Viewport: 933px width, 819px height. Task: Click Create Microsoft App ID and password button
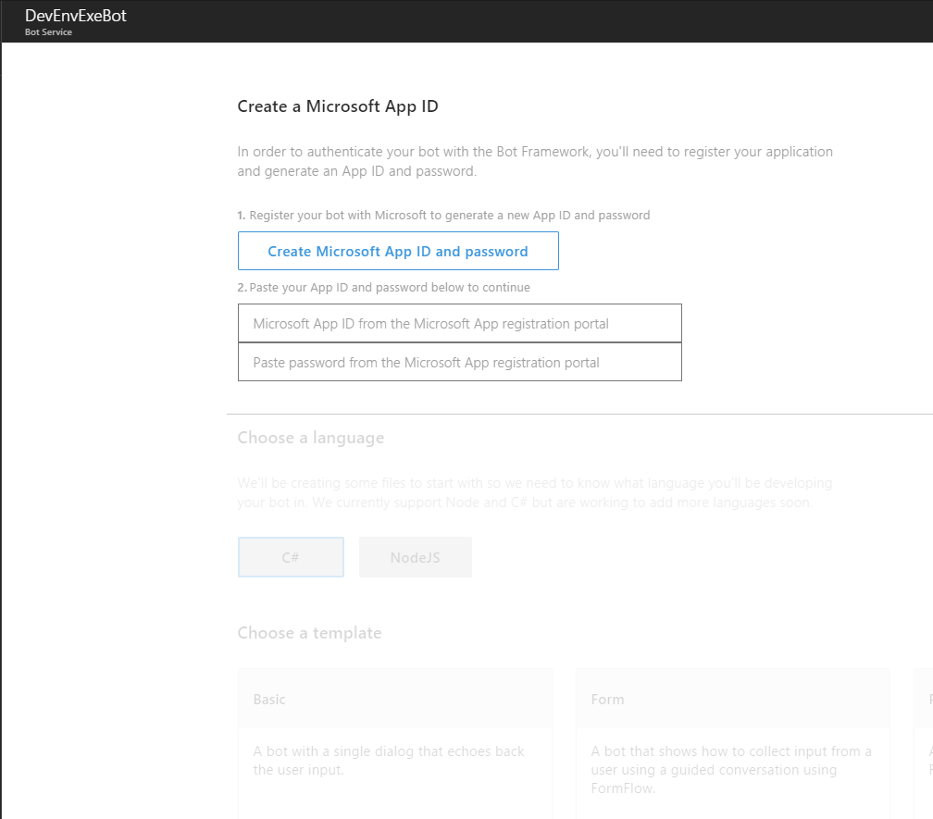398,251
